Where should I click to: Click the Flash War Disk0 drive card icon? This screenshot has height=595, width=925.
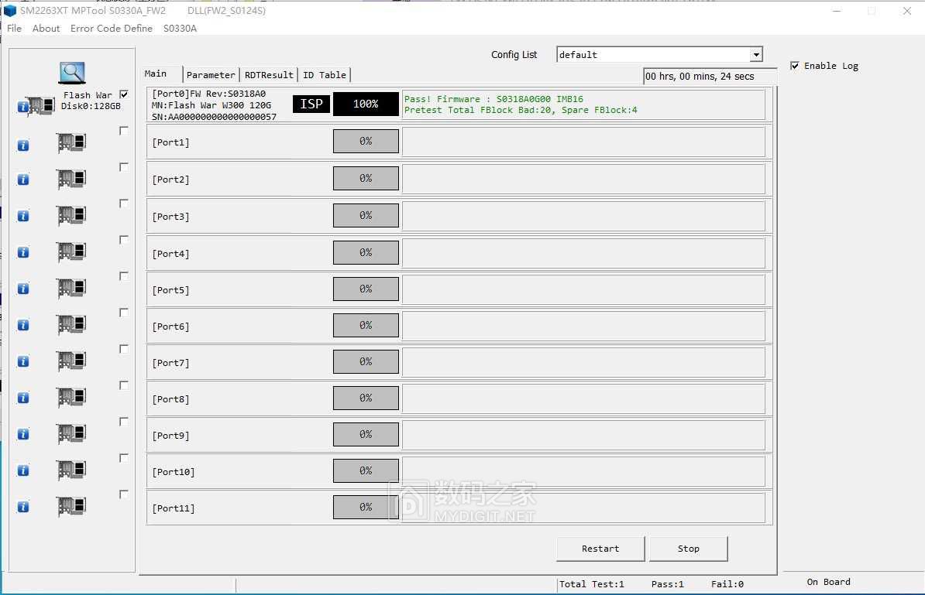tap(40, 106)
